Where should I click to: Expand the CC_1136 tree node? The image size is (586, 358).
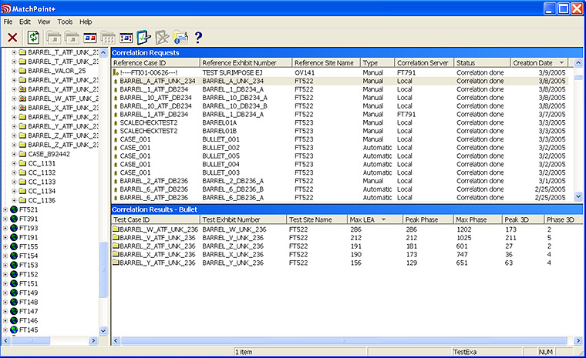[x=14, y=200]
